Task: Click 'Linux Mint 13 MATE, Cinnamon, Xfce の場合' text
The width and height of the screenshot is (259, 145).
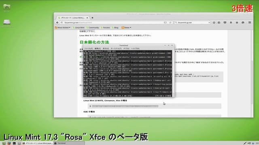Action: point(105,100)
